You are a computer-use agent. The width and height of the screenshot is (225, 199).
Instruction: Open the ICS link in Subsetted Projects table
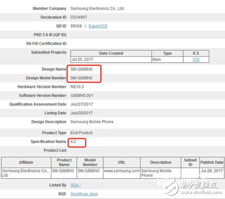click(196, 60)
